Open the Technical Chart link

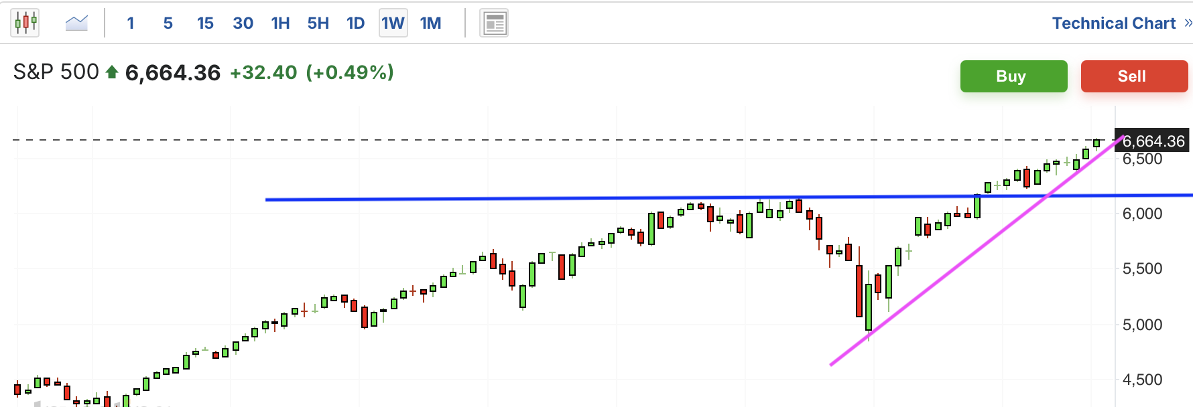[x=1121, y=23]
